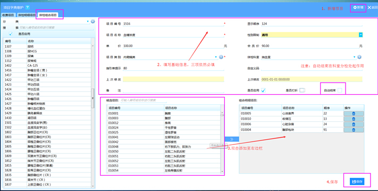Click the left list scrollbar down arrow
378x191 pixels.
click(x=93, y=186)
